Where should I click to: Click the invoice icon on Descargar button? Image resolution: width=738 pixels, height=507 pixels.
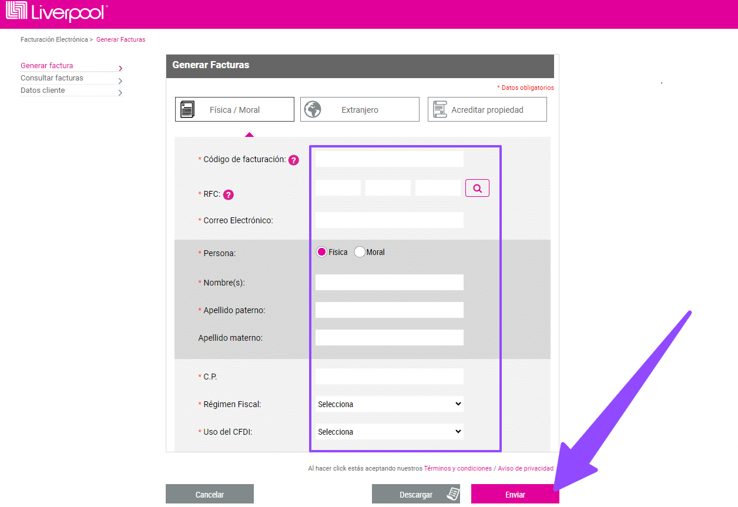click(452, 494)
